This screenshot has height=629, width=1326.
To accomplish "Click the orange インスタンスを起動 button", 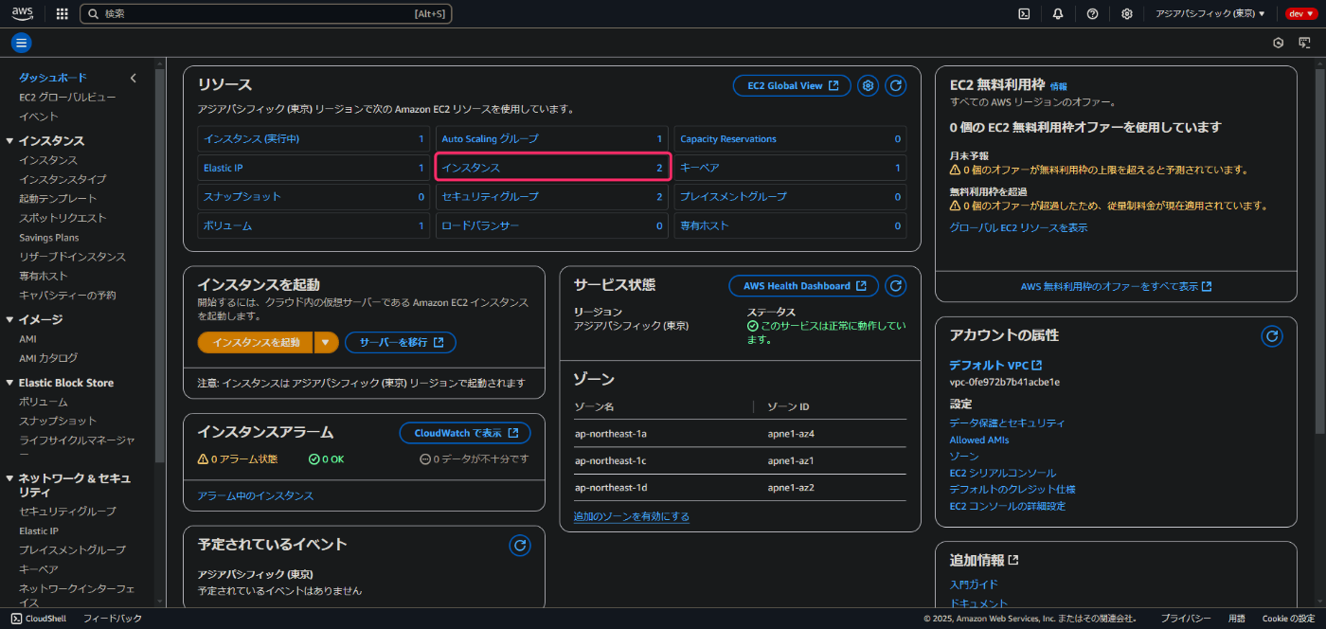I will (x=256, y=342).
